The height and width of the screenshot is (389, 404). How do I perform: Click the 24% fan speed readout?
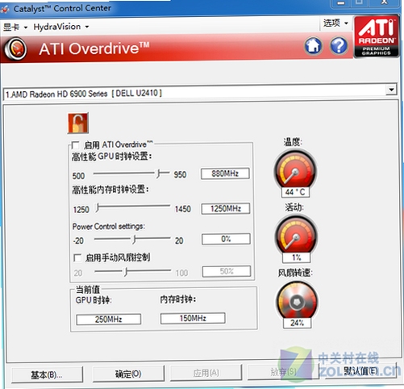click(x=297, y=323)
